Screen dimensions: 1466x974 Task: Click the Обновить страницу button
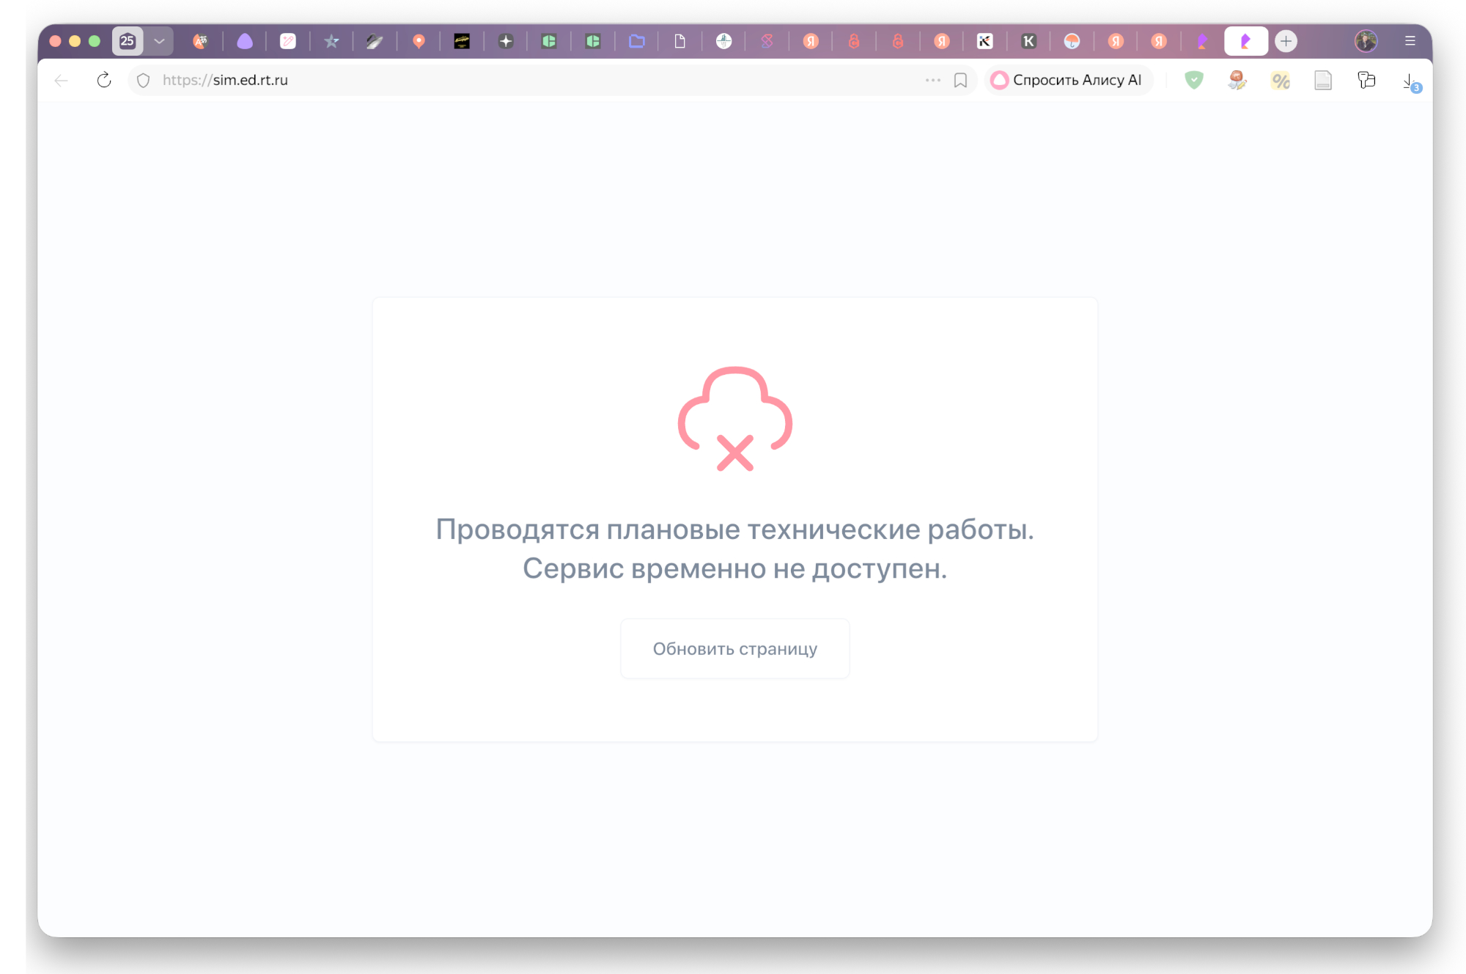pos(734,649)
